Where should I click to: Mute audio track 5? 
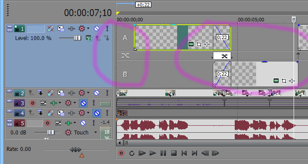click(83, 123)
